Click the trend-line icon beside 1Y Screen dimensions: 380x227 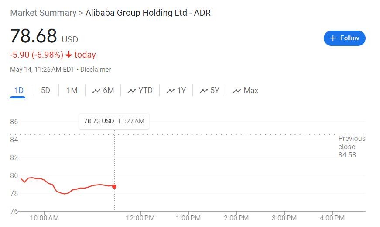click(x=171, y=91)
